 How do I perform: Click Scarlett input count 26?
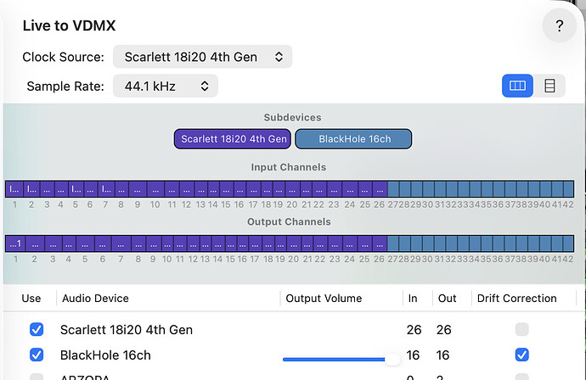[414, 330]
